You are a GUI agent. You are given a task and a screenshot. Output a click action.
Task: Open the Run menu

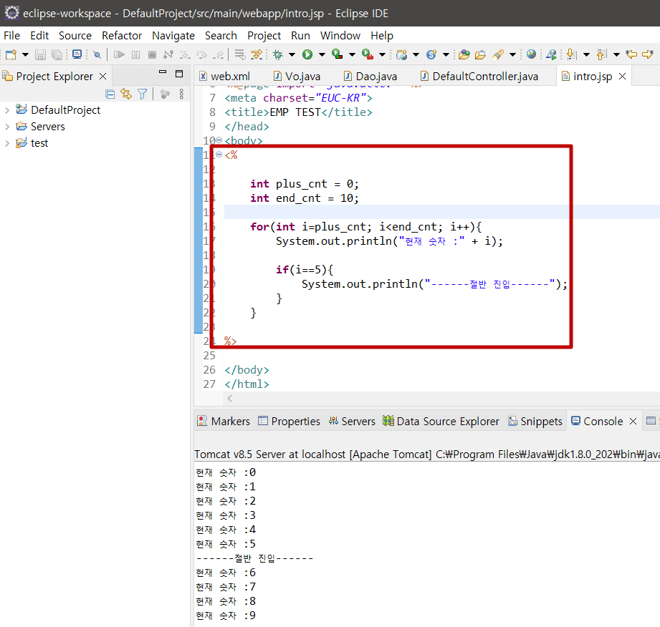coord(300,36)
